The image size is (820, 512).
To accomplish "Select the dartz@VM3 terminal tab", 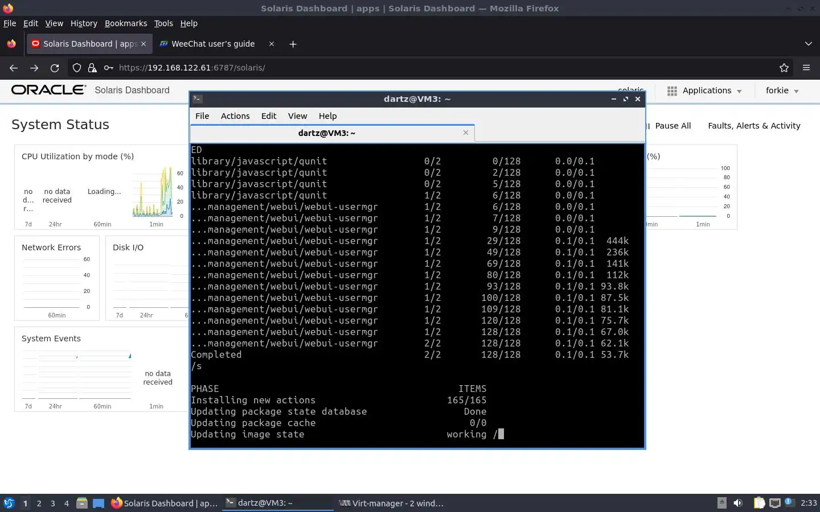I will (332, 133).
